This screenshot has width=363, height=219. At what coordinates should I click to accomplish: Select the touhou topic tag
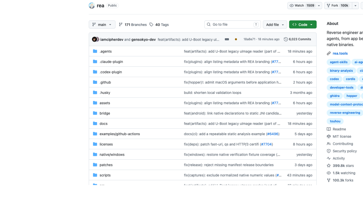[335, 121]
